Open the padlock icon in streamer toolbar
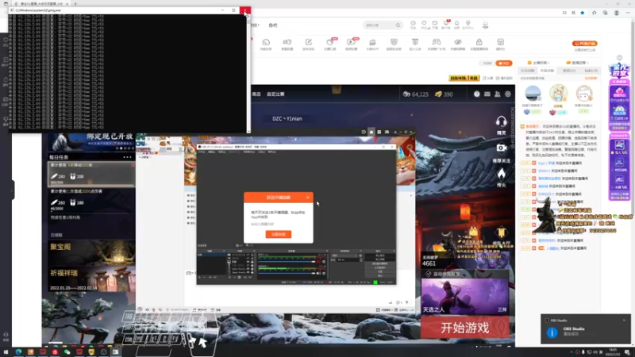635x357 pixels. 479,42
